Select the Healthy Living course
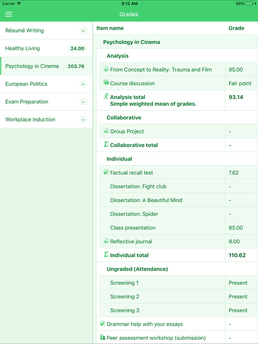258x344 pixels. tap(46, 48)
